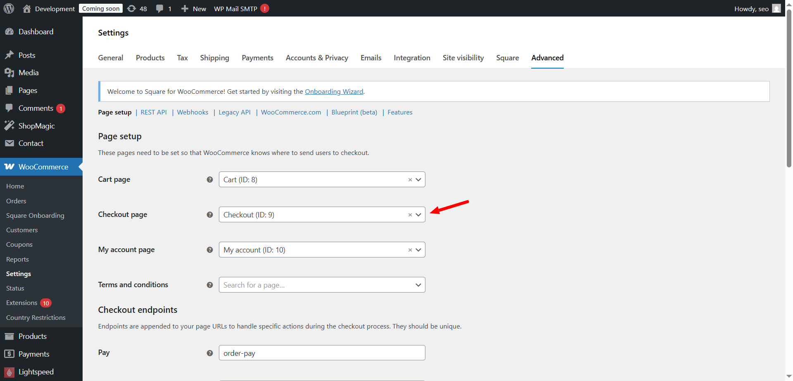This screenshot has height=381, width=793.
Task: Switch to the Accounts & Privacy tab
Action: coord(317,58)
